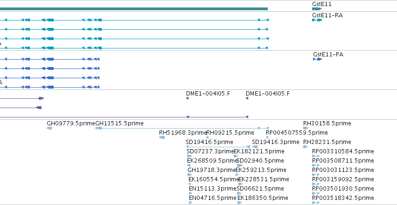Select the GstE11-RA transcript label

[x=327, y=15]
